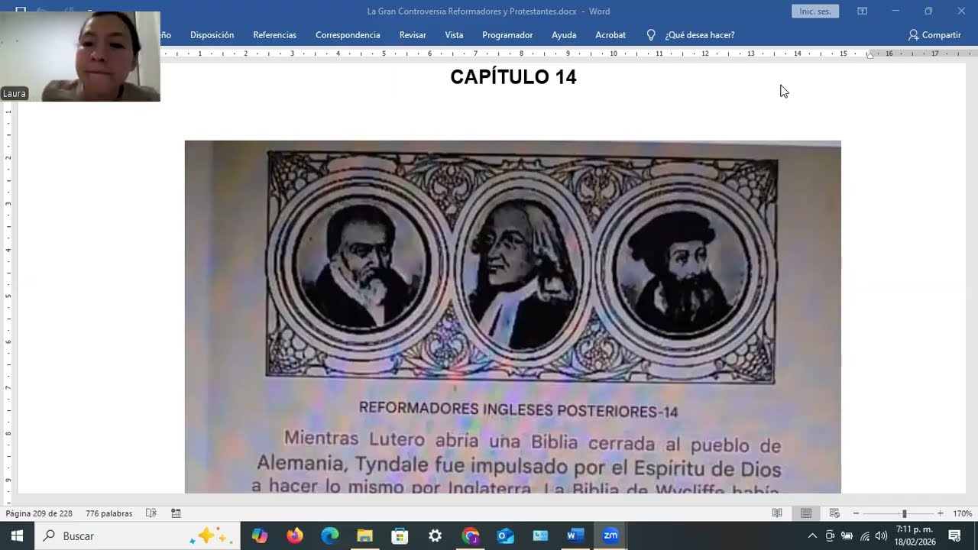This screenshot has height=550, width=978.
Task: Open the Referencias ribbon tab
Action: point(274,35)
